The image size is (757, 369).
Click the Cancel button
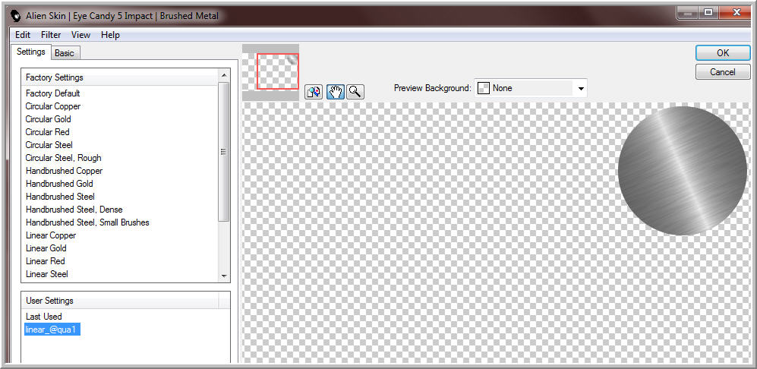pyautogui.click(x=723, y=72)
